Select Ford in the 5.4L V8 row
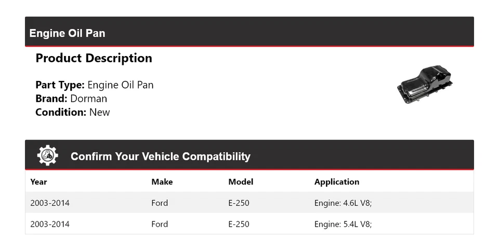 [160, 224]
